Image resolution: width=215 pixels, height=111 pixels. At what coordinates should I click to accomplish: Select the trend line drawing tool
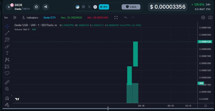pyautogui.click(x=7, y=33)
